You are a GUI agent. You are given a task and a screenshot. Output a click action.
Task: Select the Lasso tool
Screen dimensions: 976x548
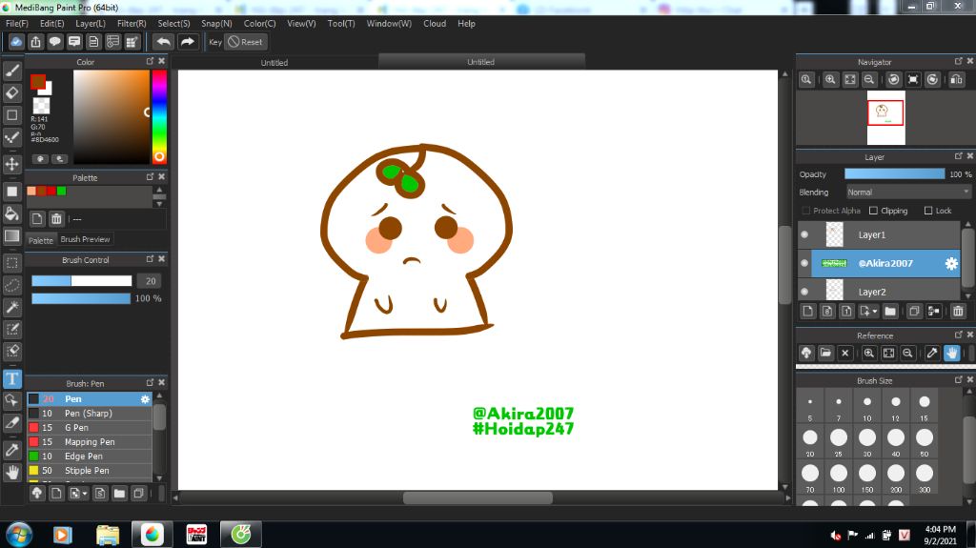[x=11, y=285]
